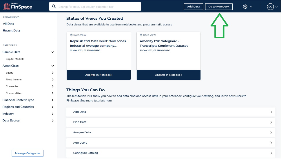This screenshot has height=159, width=281.
Task: Click the Go to Notebook button
Action: point(219,7)
